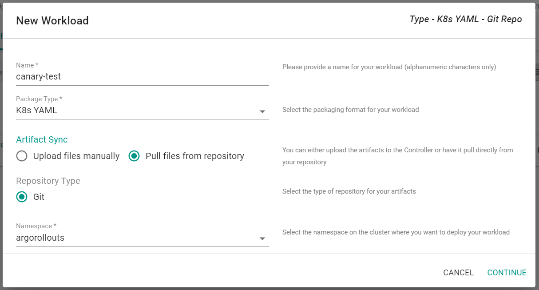Choose Pull files from repository
Image resolution: width=539 pixels, height=290 pixels.
click(134, 156)
